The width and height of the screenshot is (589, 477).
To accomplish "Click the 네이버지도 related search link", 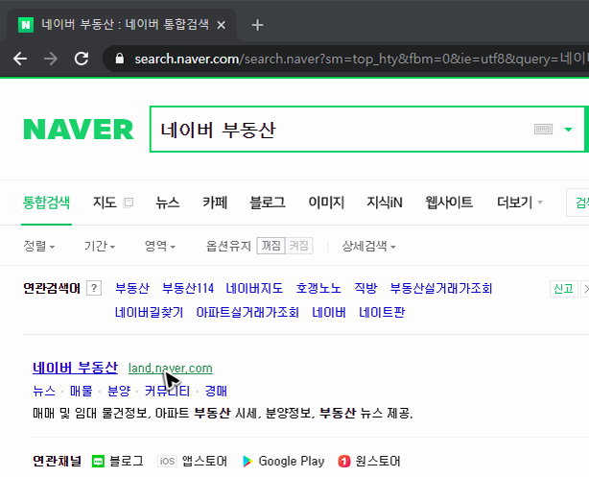I will coord(254,288).
